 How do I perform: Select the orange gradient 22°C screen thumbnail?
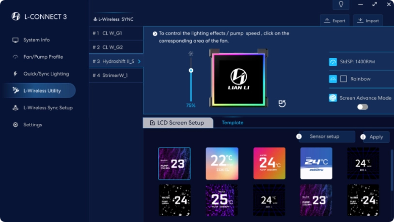pos(222,163)
